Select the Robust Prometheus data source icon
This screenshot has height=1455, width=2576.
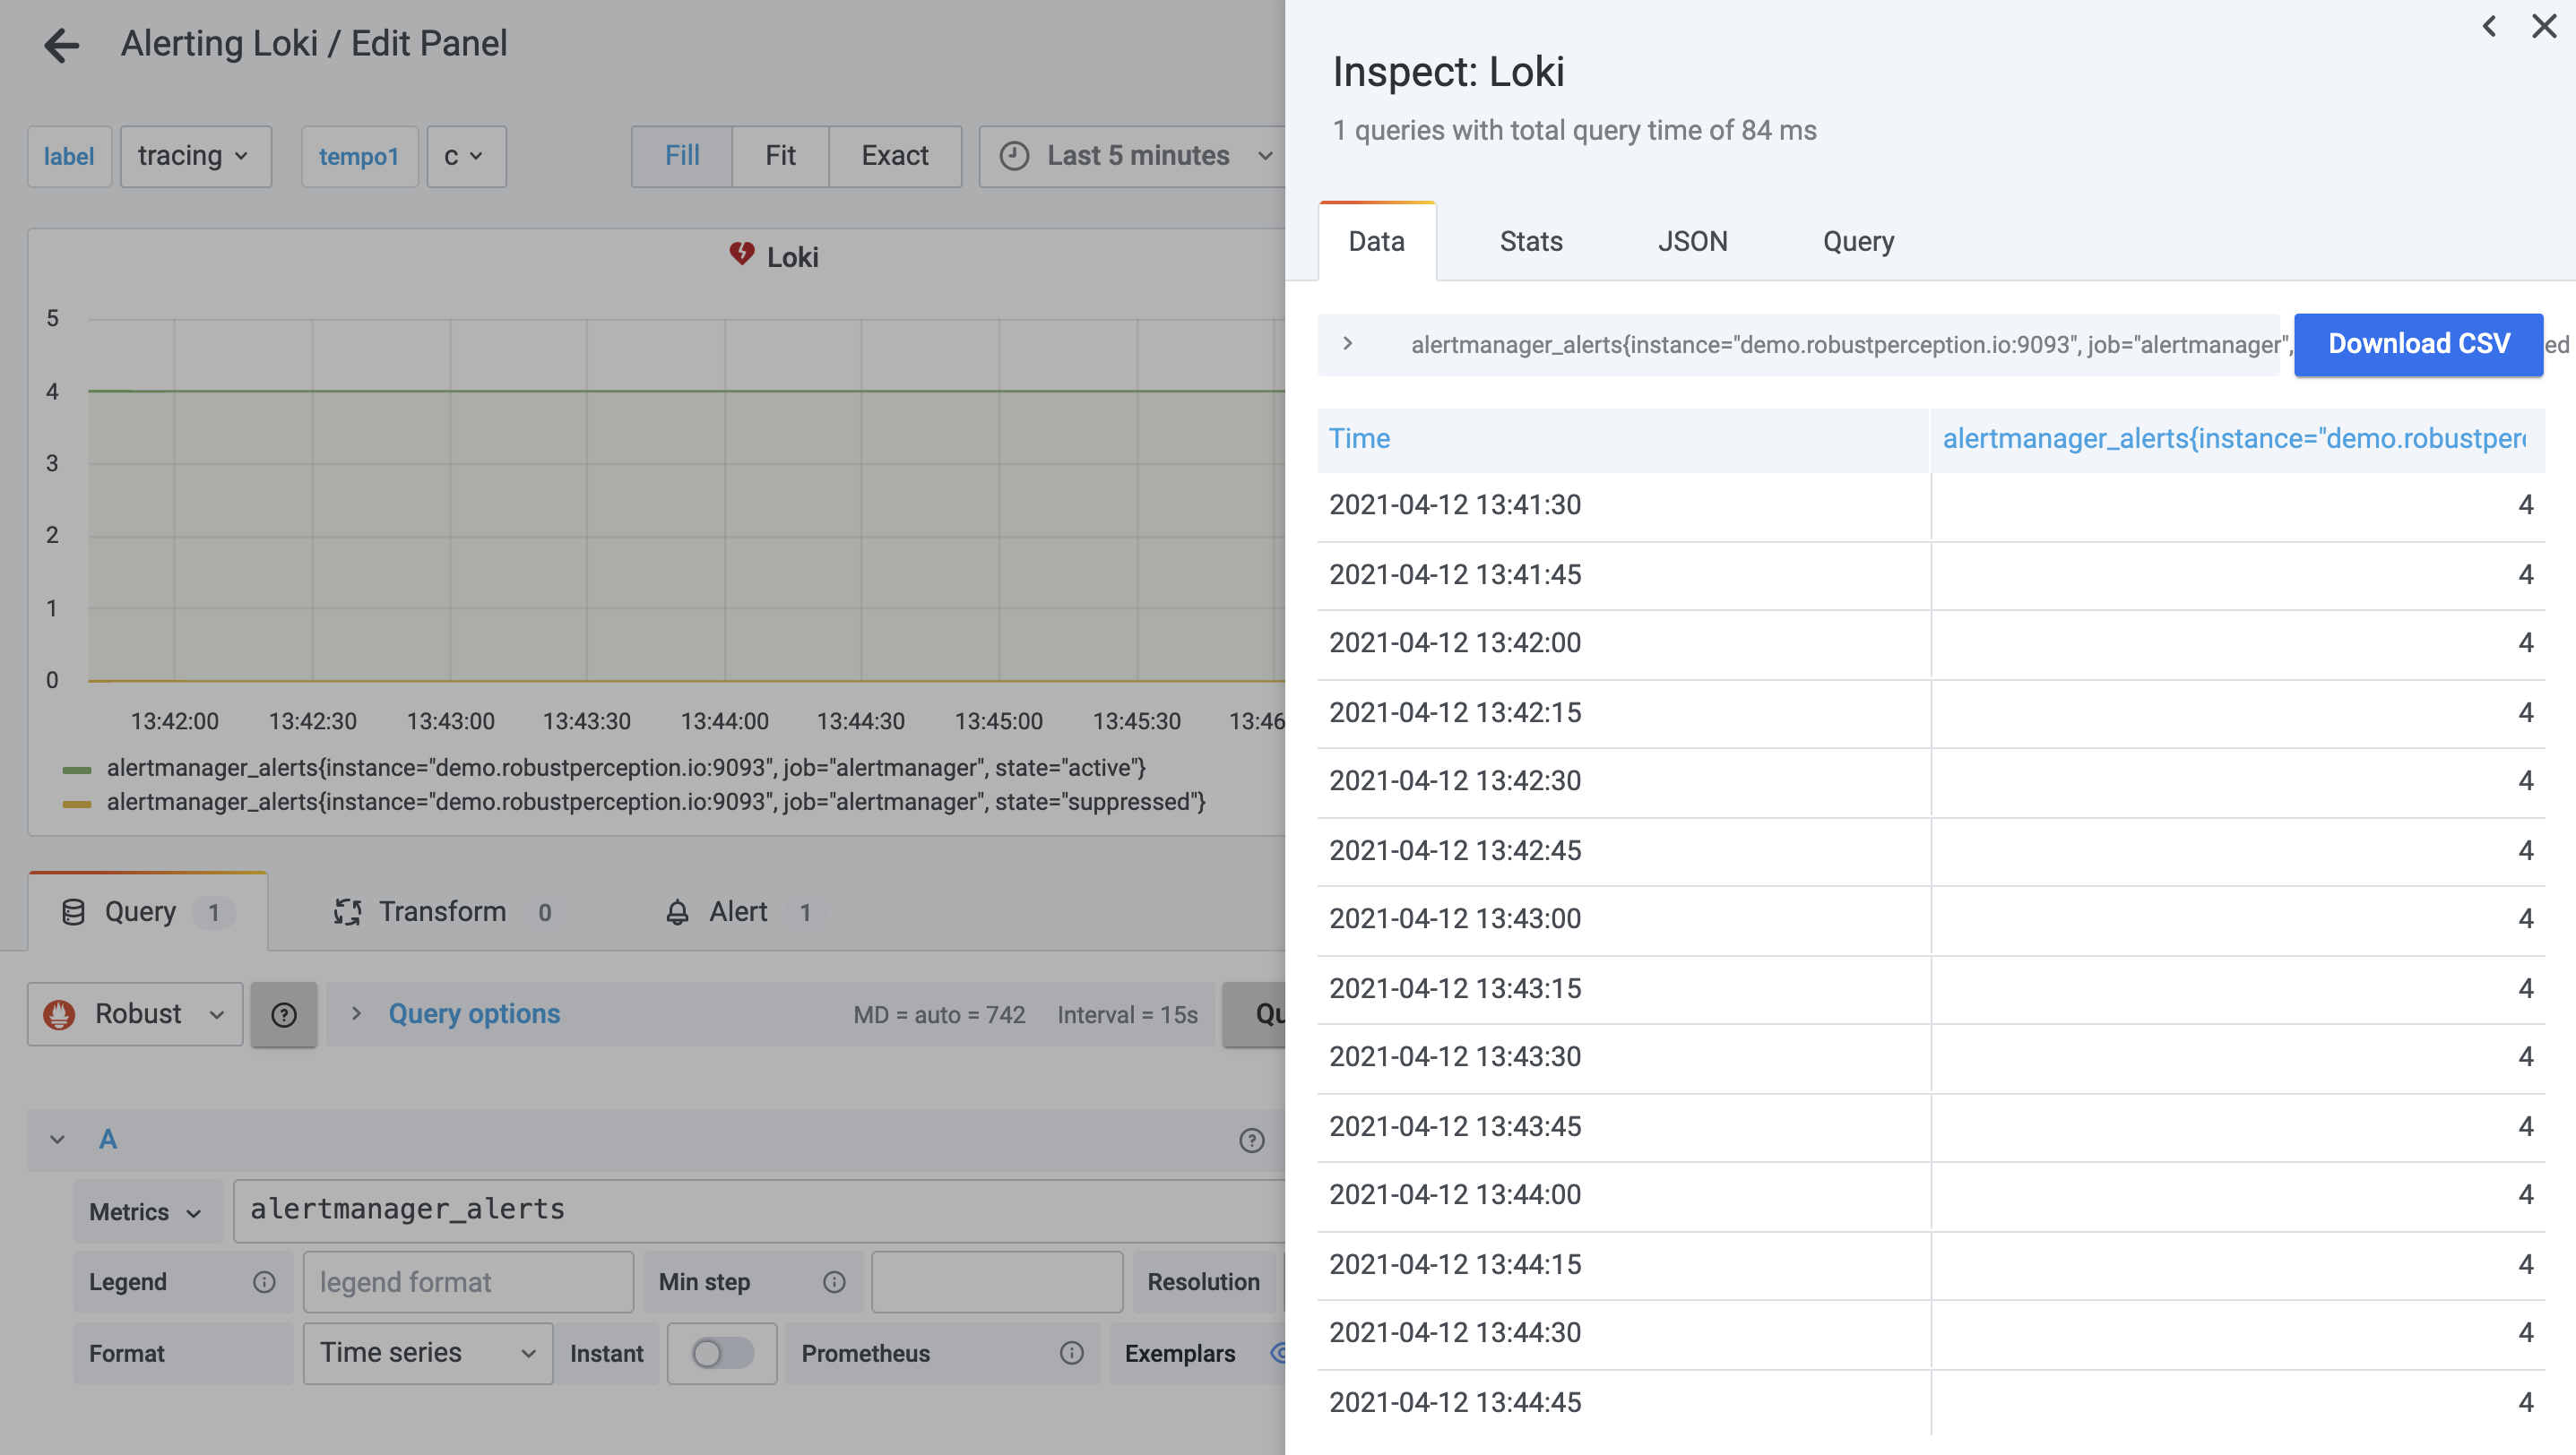[x=60, y=1013]
